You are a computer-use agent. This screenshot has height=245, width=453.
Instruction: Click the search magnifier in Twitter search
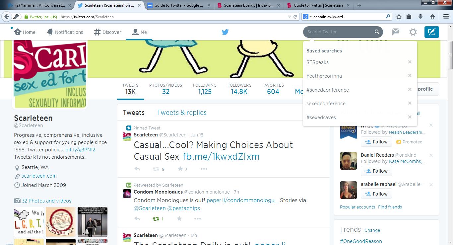pos(377,32)
